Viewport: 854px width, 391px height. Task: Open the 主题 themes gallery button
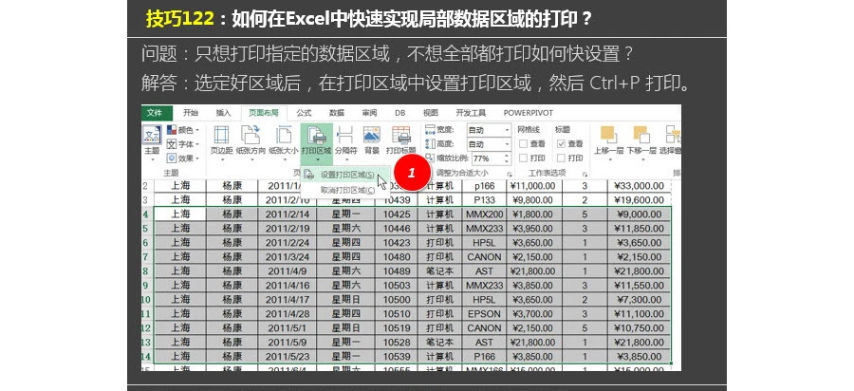[x=152, y=141]
